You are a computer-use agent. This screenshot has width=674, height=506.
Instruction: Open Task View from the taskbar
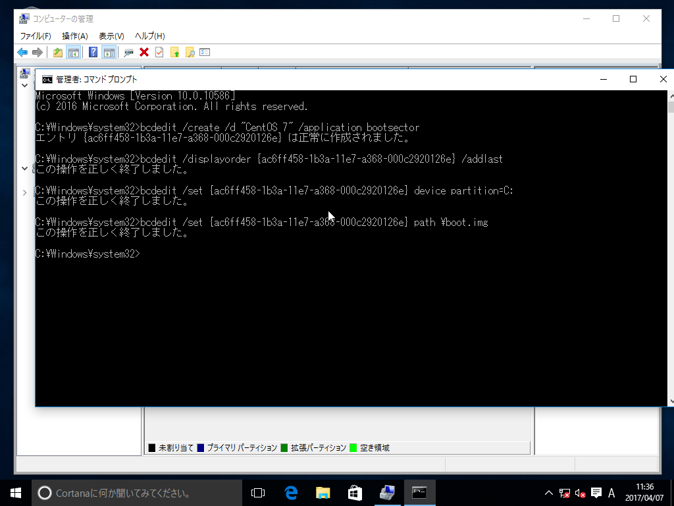point(258,493)
